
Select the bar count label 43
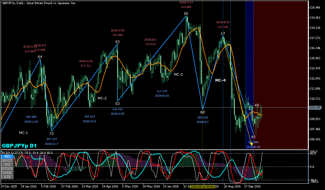[x=253, y=137]
